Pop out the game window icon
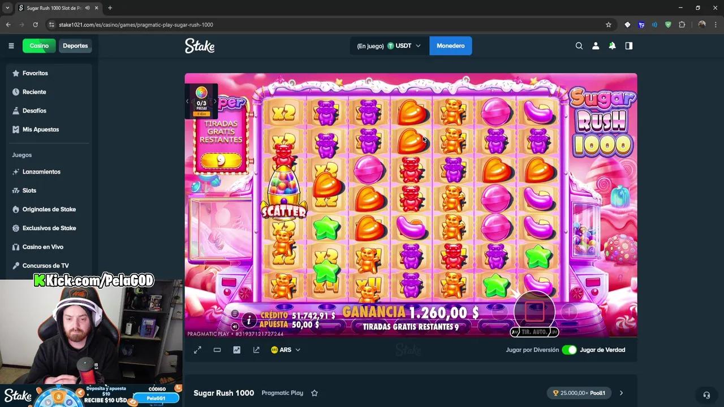Image resolution: width=724 pixels, height=407 pixels. [x=256, y=350]
